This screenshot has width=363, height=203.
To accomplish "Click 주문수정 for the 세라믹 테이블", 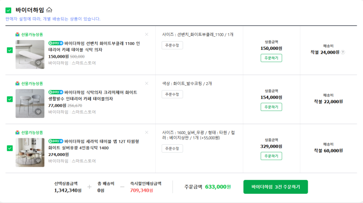I will coord(172,149).
